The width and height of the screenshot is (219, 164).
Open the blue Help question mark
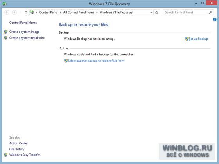coord(215,20)
